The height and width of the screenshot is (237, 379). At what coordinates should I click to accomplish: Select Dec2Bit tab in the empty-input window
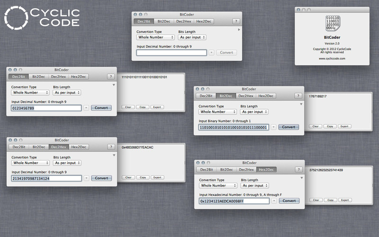click(x=144, y=21)
